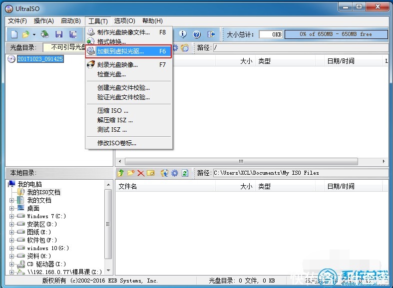The height and width of the screenshot is (288, 393).
Task: Expand the 图纸(E:) drive node
Action: tap(11, 232)
